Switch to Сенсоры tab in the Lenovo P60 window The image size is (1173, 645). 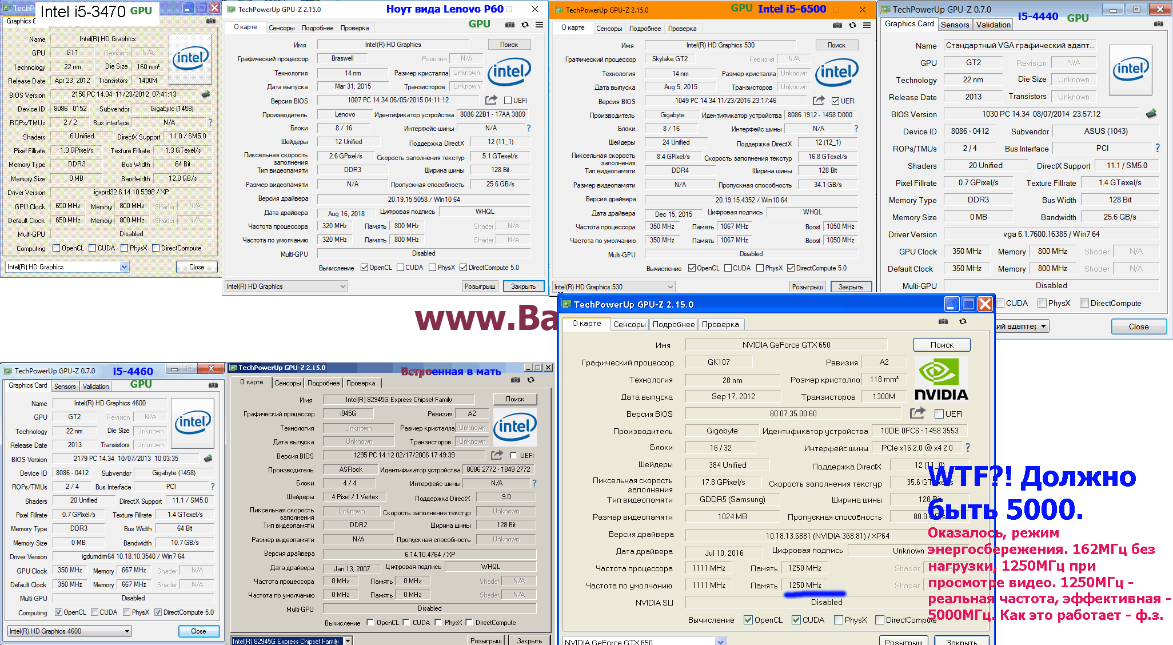click(x=282, y=28)
